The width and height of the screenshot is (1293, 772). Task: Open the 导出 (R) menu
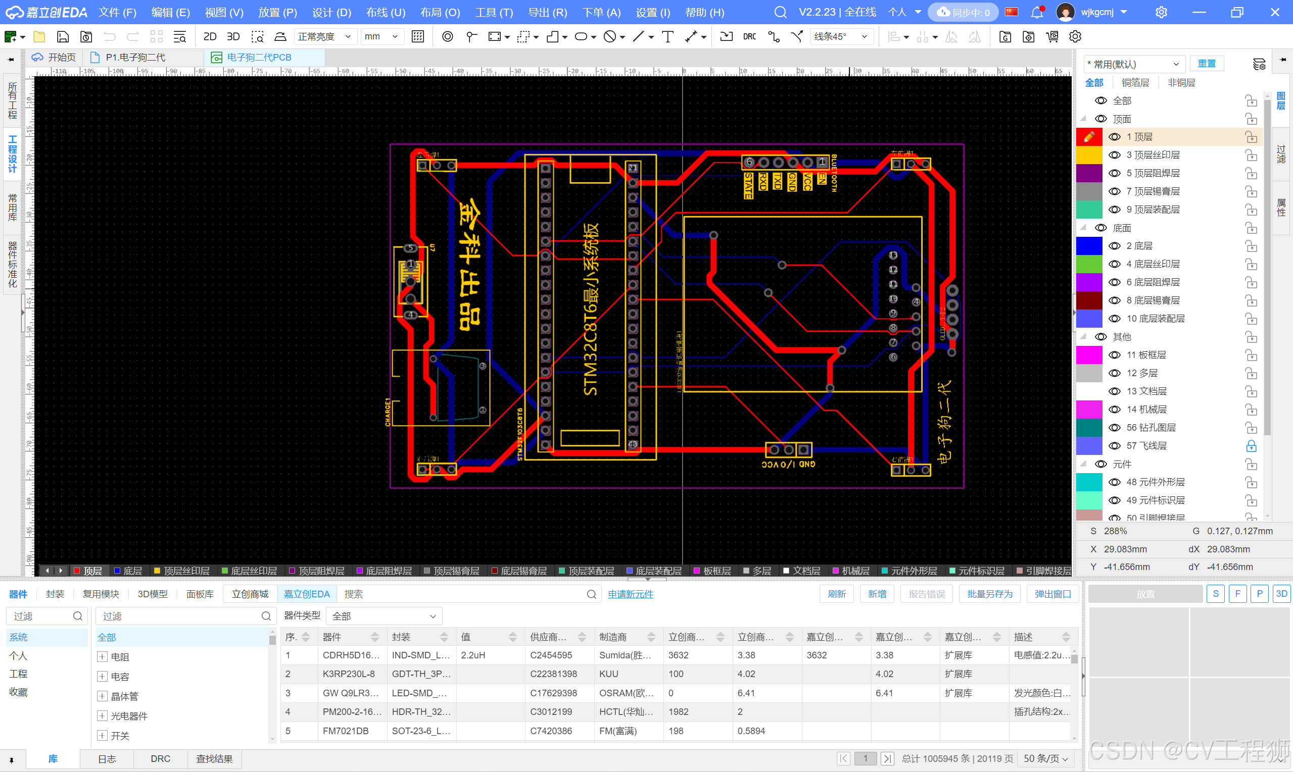548,12
